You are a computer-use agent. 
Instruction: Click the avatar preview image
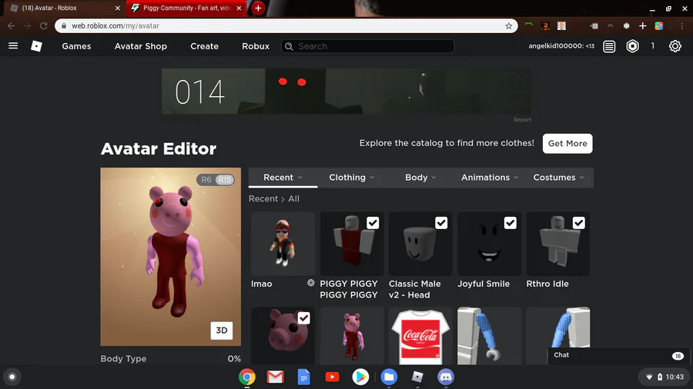point(171,257)
